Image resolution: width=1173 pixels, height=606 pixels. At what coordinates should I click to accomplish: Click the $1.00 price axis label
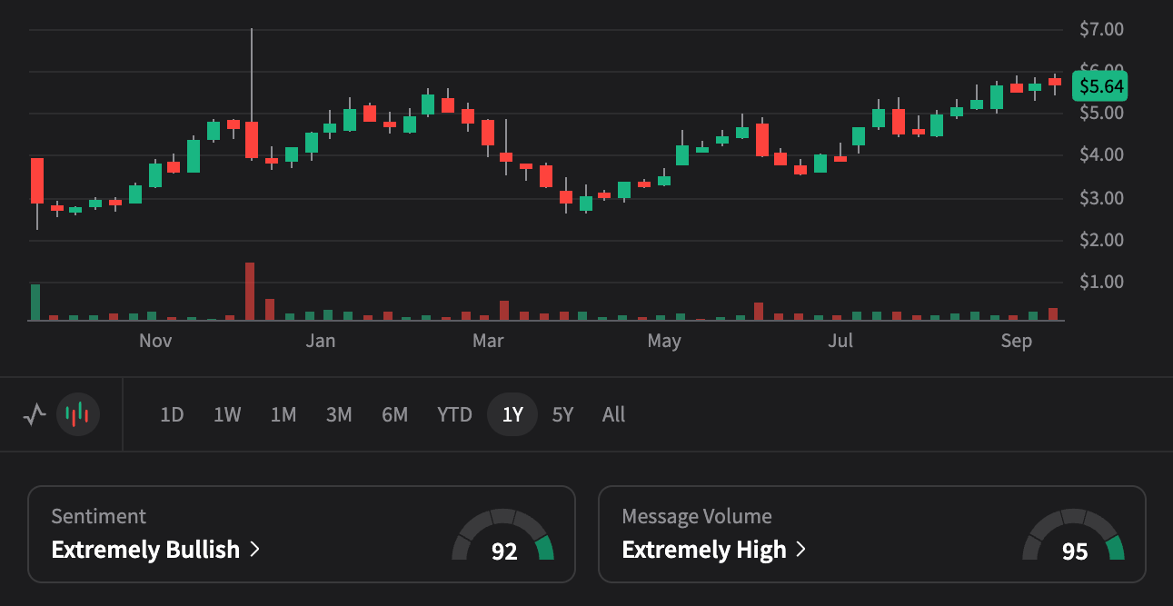click(1101, 282)
